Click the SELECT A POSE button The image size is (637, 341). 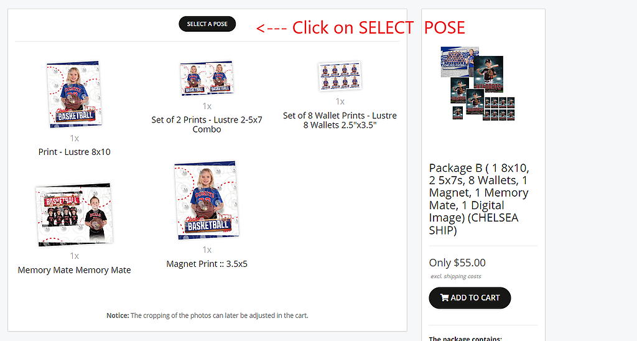click(207, 24)
